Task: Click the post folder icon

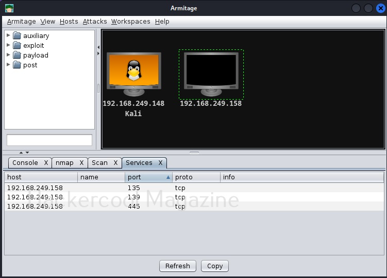Action: tap(17, 65)
